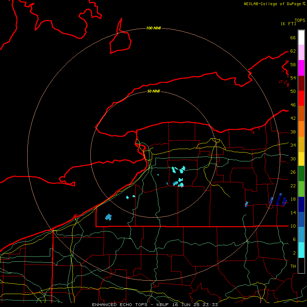
Task: Click the NEXLAB-College of DuPage text
Action: [273, 4]
